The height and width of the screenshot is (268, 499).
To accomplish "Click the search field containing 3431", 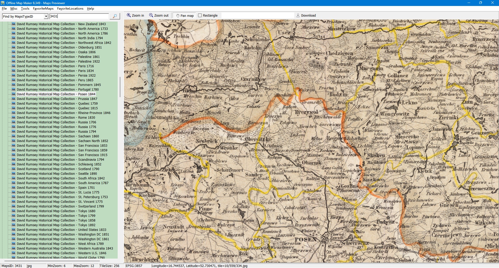I will pyautogui.click(x=79, y=16).
